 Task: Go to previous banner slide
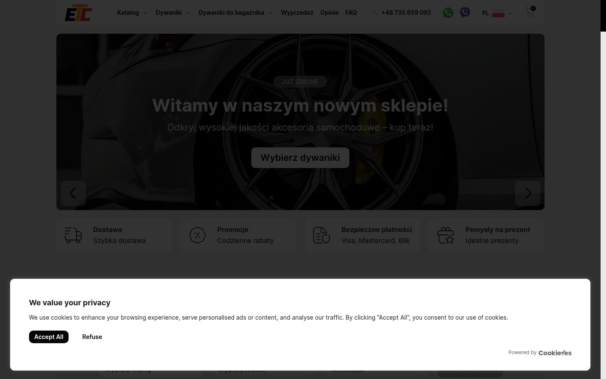[73, 193]
